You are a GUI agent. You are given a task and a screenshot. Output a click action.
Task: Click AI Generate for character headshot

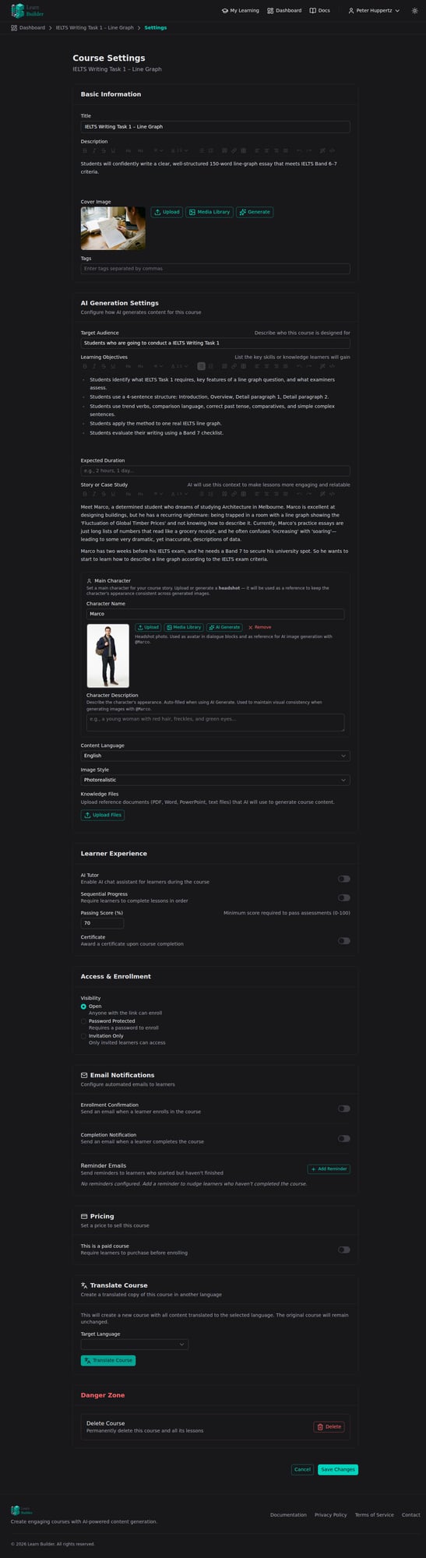click(x=224, y=627)
